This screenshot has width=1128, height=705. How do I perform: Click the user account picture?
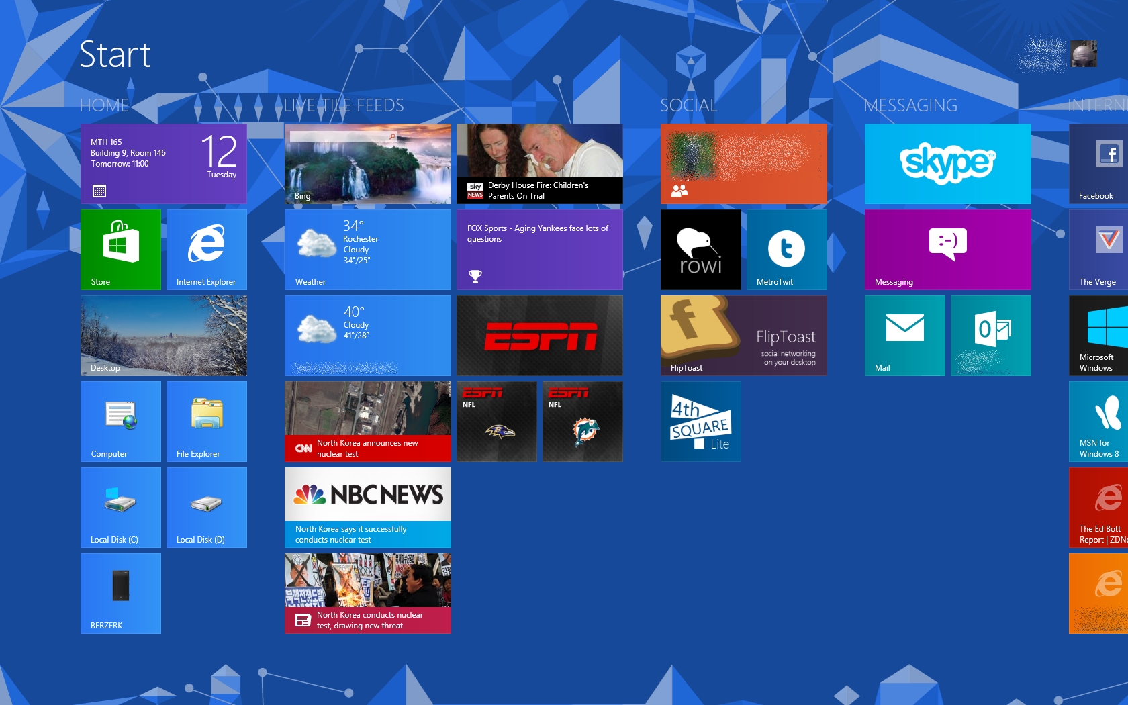tap(1084, 54)
